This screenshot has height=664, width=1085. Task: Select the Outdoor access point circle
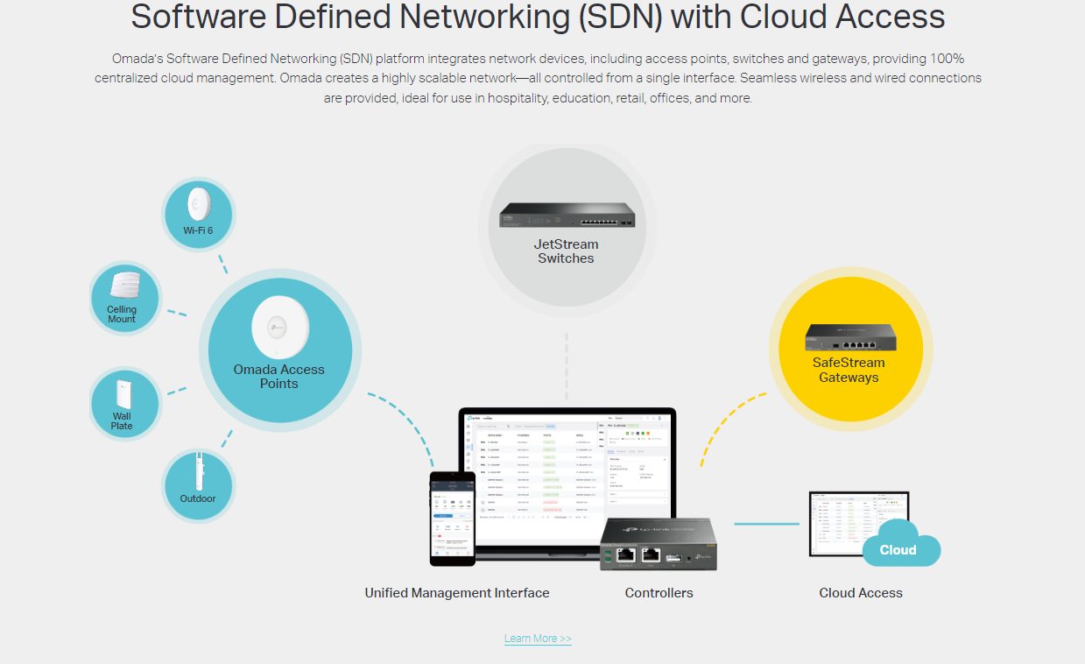pos(198,486)
